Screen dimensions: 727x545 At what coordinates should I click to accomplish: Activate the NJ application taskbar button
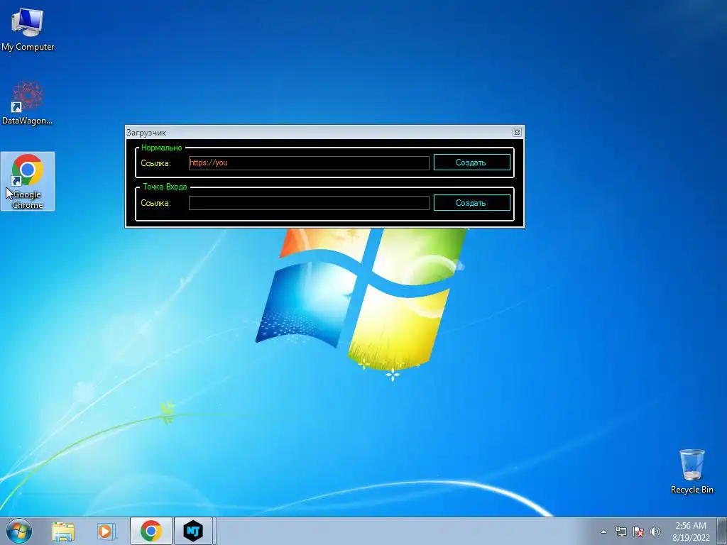coord(193,531)
